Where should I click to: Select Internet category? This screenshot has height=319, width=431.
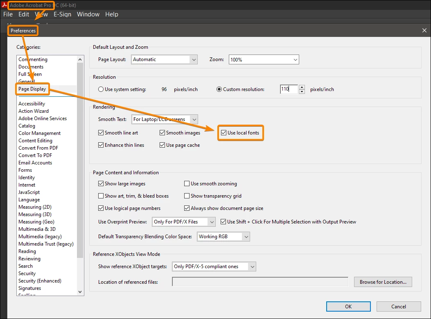pos(27,185)
